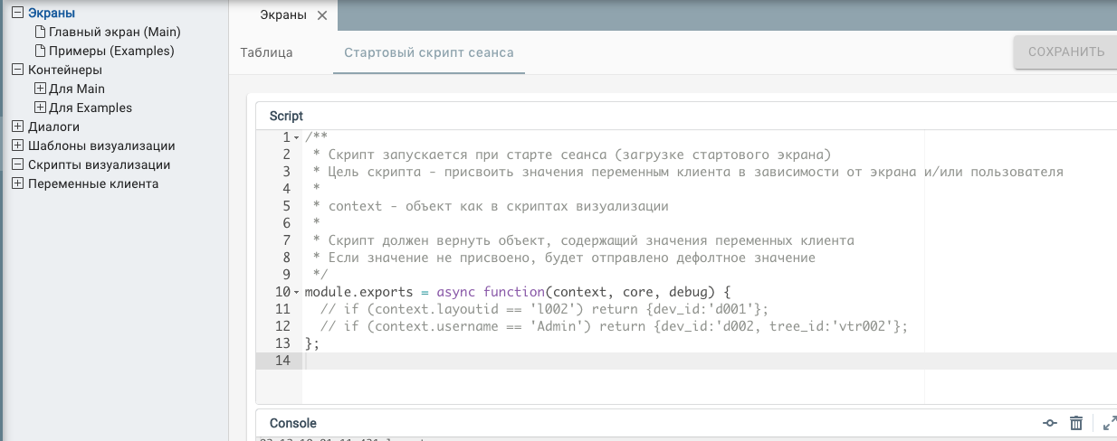Select Скрипты визуализации in the tree
The image size is (1117, 441).
coord(99,164)
